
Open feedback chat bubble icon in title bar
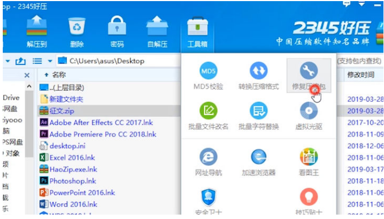pyautogui.click(x=346, y=4)
